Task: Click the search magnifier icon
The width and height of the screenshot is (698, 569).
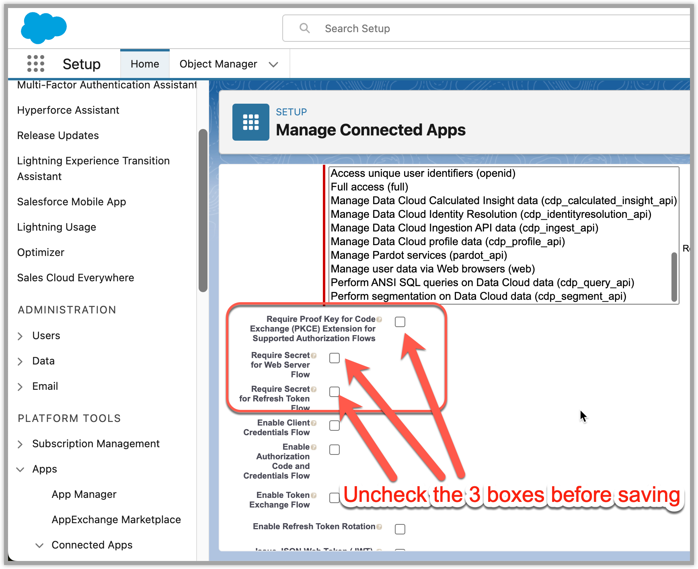Action: coord(305,28)
